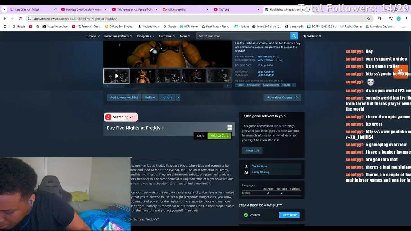Open developer Scott Cawthon link
The image size is (411, 231).
pyautogui.click(x=266, y=72)
